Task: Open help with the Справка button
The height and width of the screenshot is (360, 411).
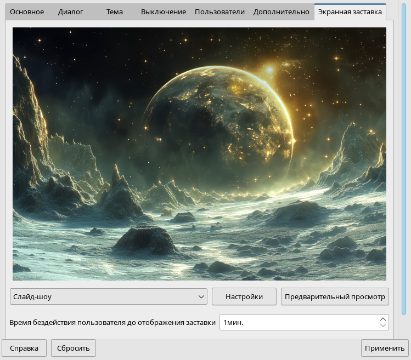Action: 24,348
